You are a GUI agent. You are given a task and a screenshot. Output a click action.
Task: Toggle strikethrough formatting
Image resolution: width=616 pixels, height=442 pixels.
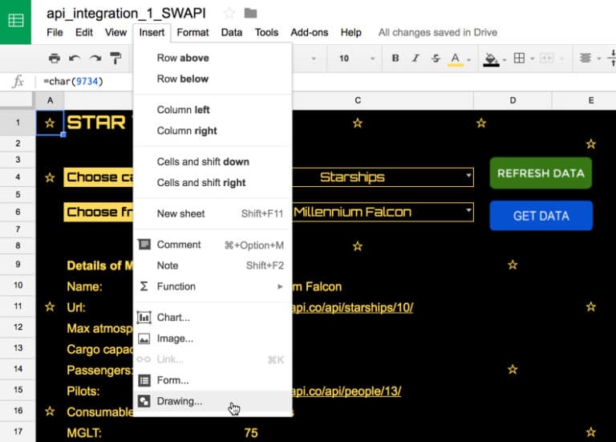click(x=436, y=58)
